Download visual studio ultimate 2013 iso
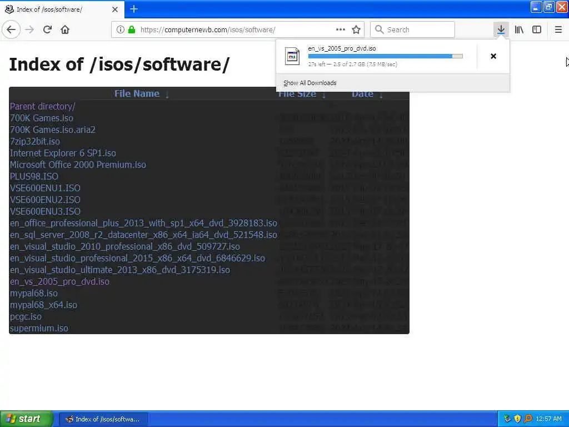Image resolution: width=569 pixels, height=427 pixels. [120, 270]
